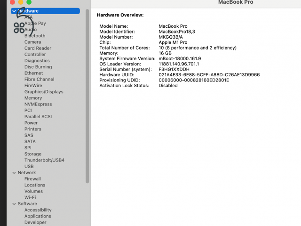Click the yellow minimize window button

pyautogui.click(x=21, y=2)
